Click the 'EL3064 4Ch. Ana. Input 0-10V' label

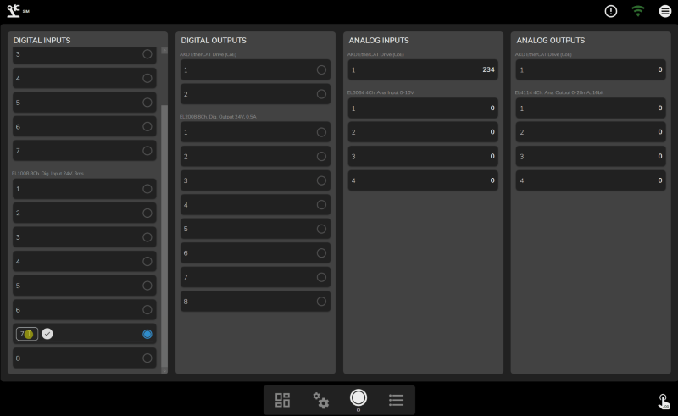coord(381,92)
